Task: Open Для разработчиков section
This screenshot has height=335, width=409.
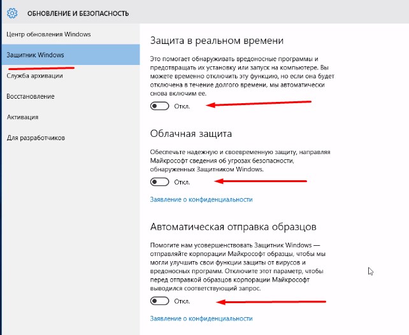Action: click(x=71, y=138)
